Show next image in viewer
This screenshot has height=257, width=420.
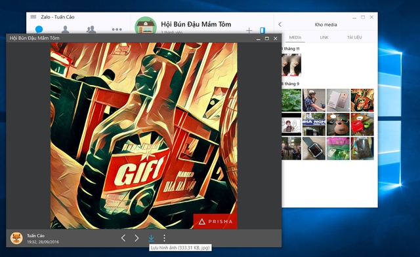(136, 238)
